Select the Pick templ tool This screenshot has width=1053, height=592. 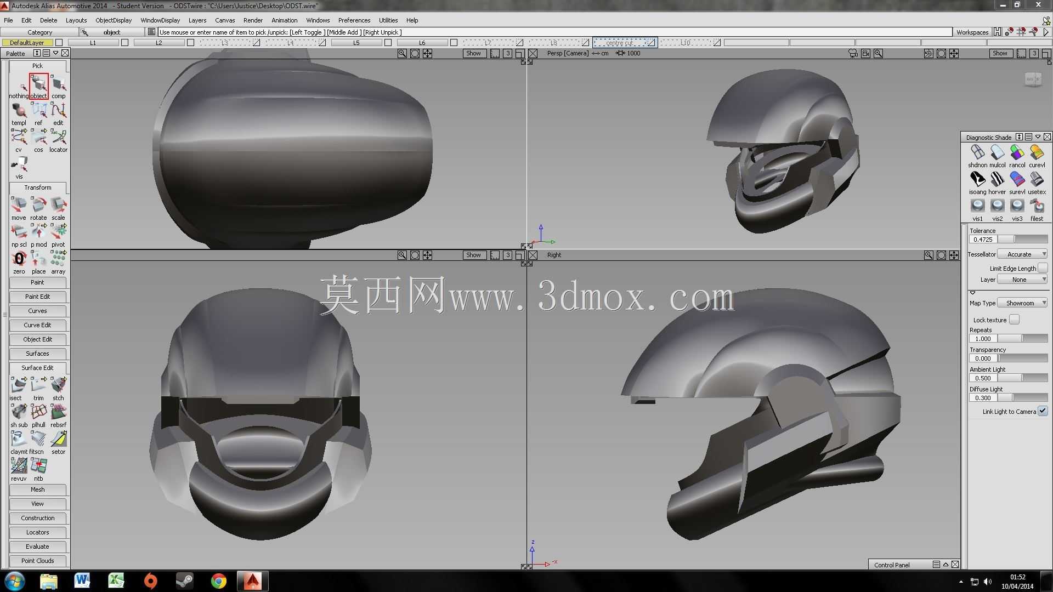click(19, 113)
